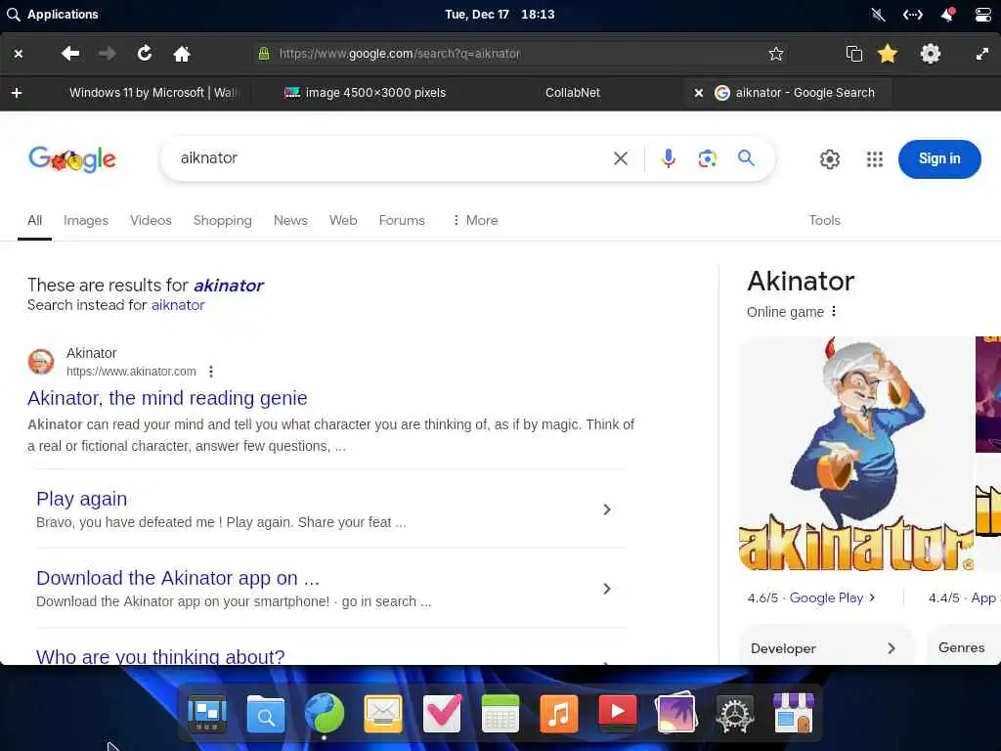1001x751 pixels.
Task: Open the Genres info chip
Action: point(963,647)
